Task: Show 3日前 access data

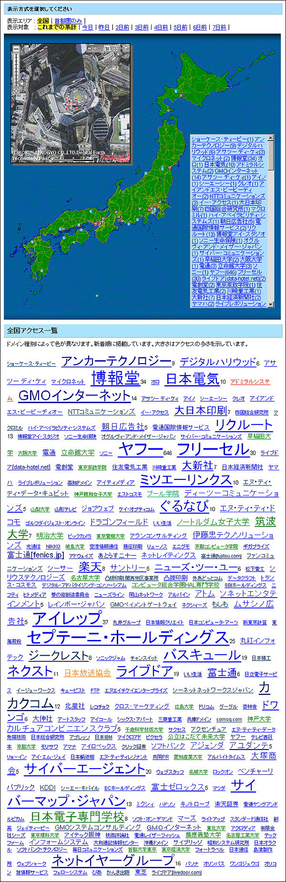Action: click(142, 27)
